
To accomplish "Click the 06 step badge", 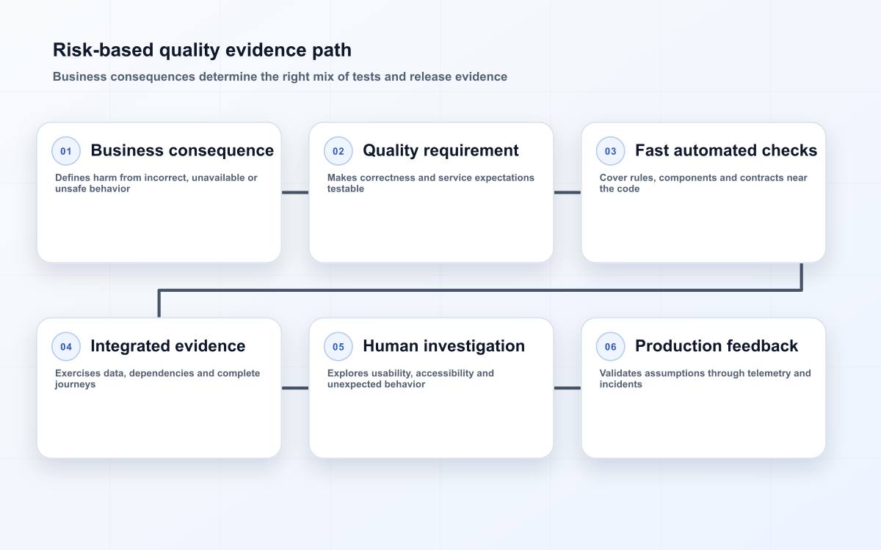I will tap(611, 347).
